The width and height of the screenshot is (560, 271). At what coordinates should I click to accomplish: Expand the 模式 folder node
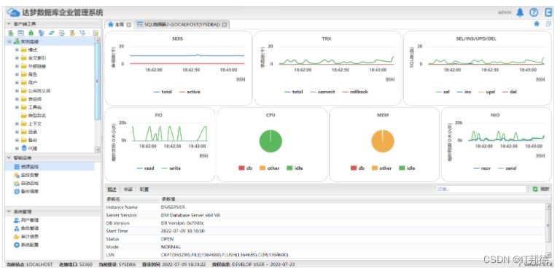coord(17,50)
